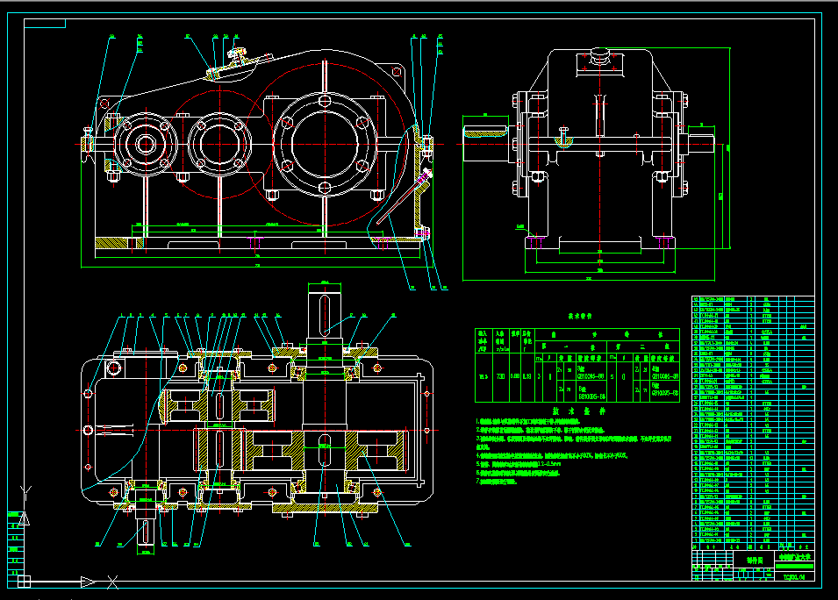Image resolution: width=838 pixels, height=600 pixels.
Task: Select the university name cell in title block
Action: 794,557
